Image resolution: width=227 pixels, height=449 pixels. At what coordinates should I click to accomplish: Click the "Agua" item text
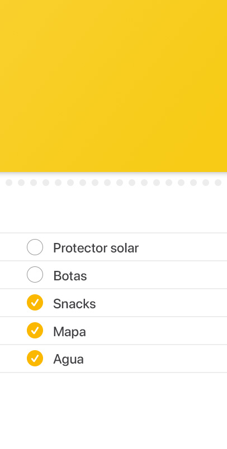click(68, 359)
